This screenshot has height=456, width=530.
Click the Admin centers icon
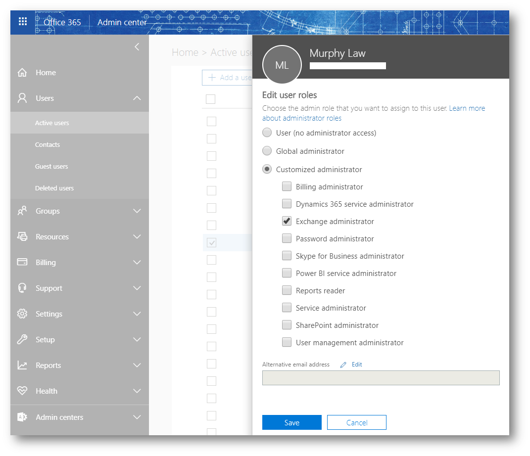(22, 417)
